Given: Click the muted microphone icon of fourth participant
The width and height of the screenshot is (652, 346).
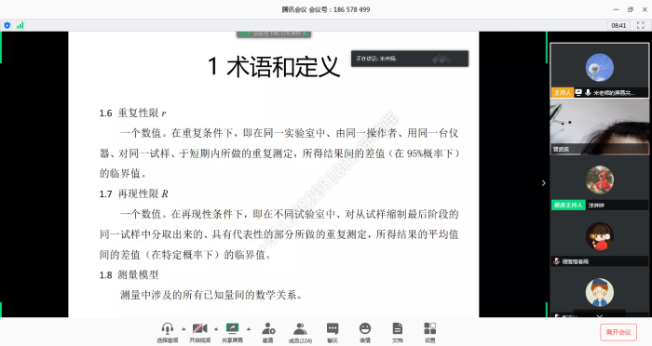Looking at the screenshot, I should [x=556, y=260].
